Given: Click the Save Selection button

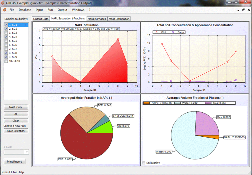Looking at the screenshot, I should 16,131.
